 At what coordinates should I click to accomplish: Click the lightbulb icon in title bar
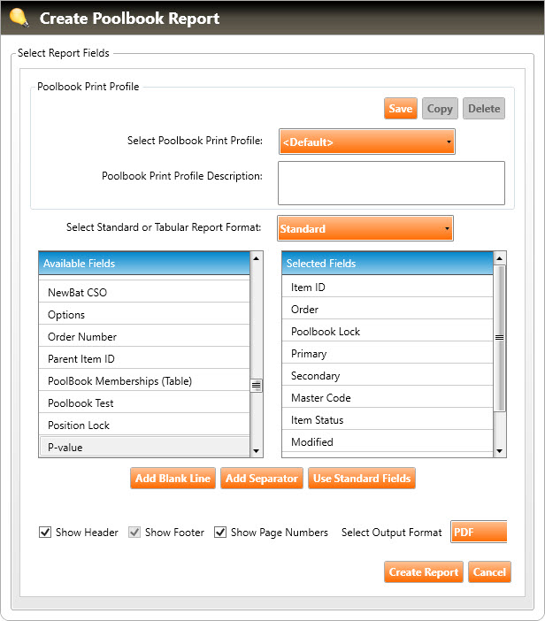pos(19,17)
